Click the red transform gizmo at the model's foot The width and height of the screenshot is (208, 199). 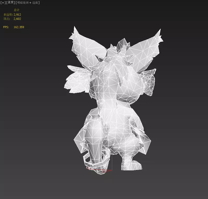coord(99,170)
